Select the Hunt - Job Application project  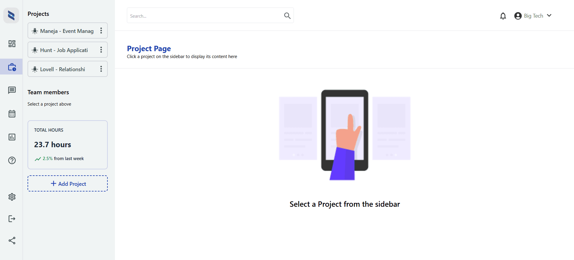click(64, 50)
